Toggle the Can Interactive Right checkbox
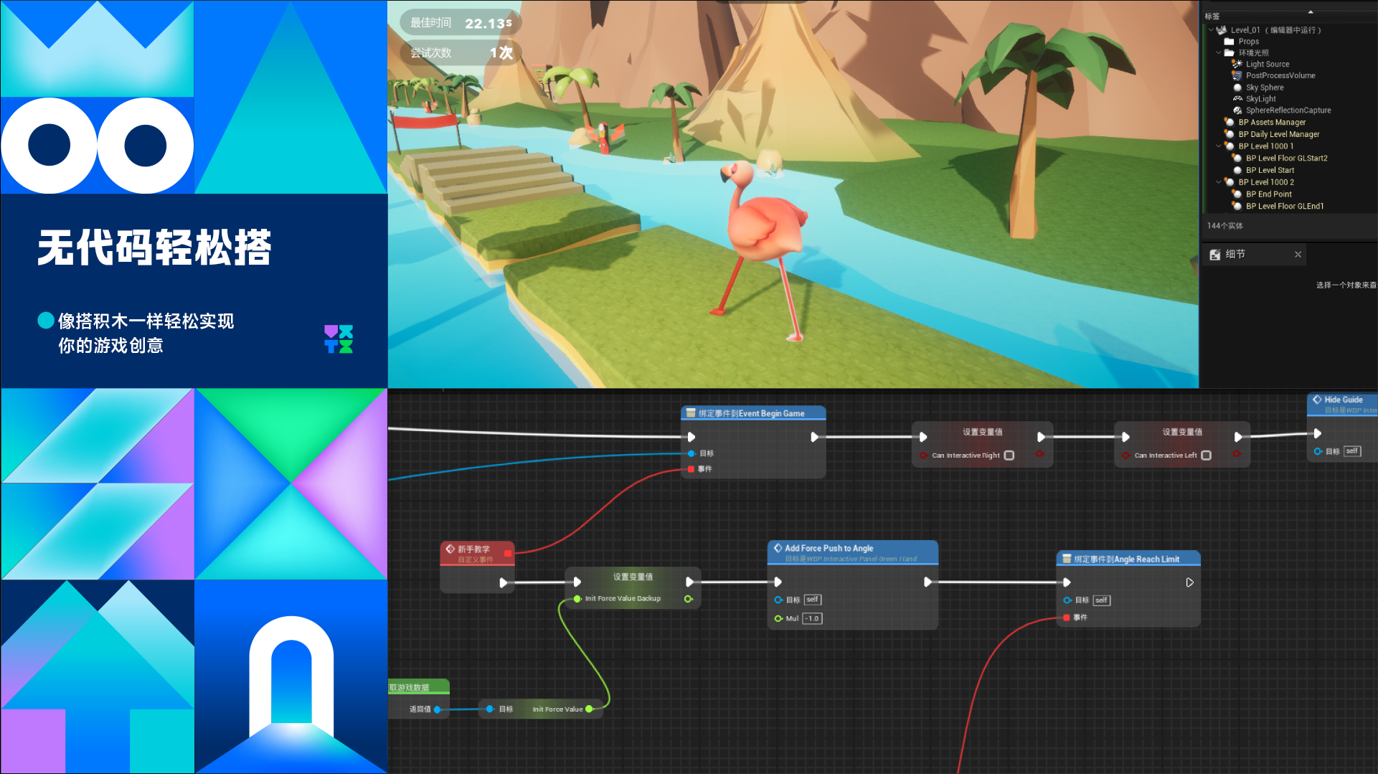Screen dimensions: 1378x774 point(1009,456)
